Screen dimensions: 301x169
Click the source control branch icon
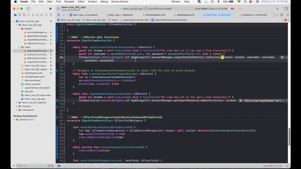click(x=58, y=8)
